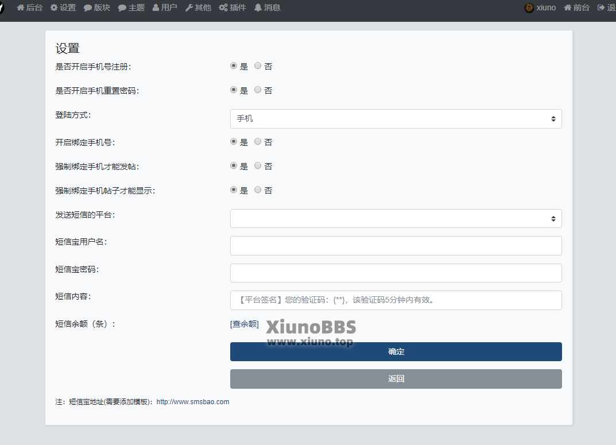Open the cogs icon 插件 menu
616x445 pixels.
(223, 7)
